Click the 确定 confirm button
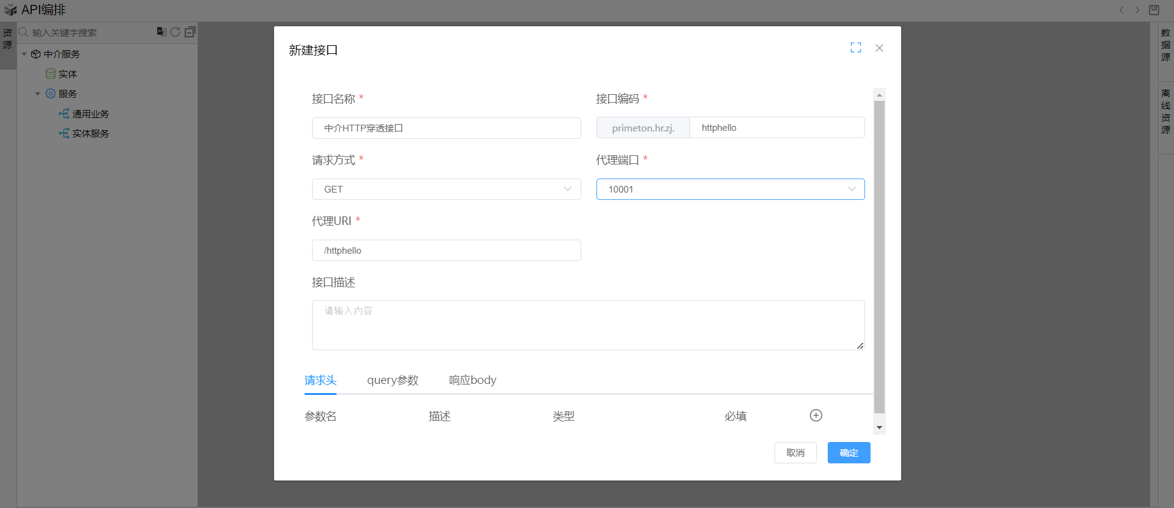This screenshot has width=1174, height=508. pyautogui.click(x=849, y=453)
